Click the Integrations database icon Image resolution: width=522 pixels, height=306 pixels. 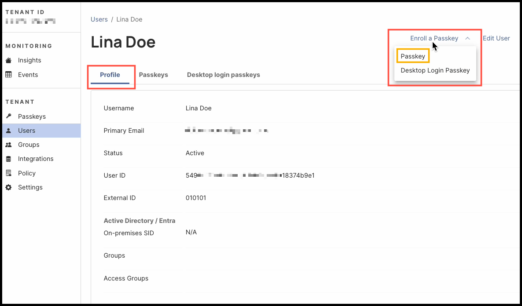tap(8, 159)
